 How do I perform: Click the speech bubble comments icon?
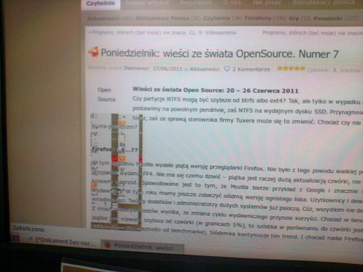227,69
